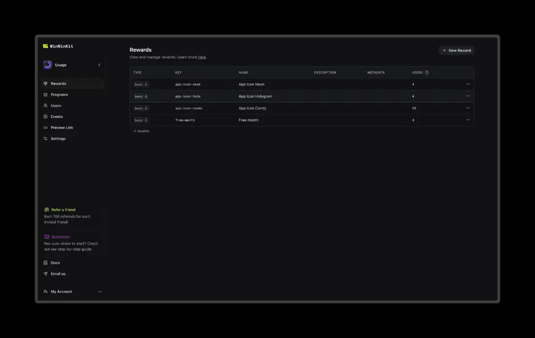Open the Quickstart guide link
This screenshot has height=338, width=535.
pos(61,237)
